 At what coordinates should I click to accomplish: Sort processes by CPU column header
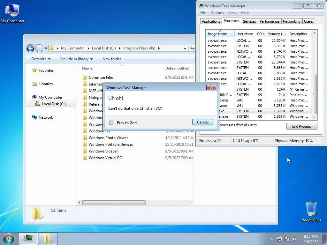coord(260,34)
